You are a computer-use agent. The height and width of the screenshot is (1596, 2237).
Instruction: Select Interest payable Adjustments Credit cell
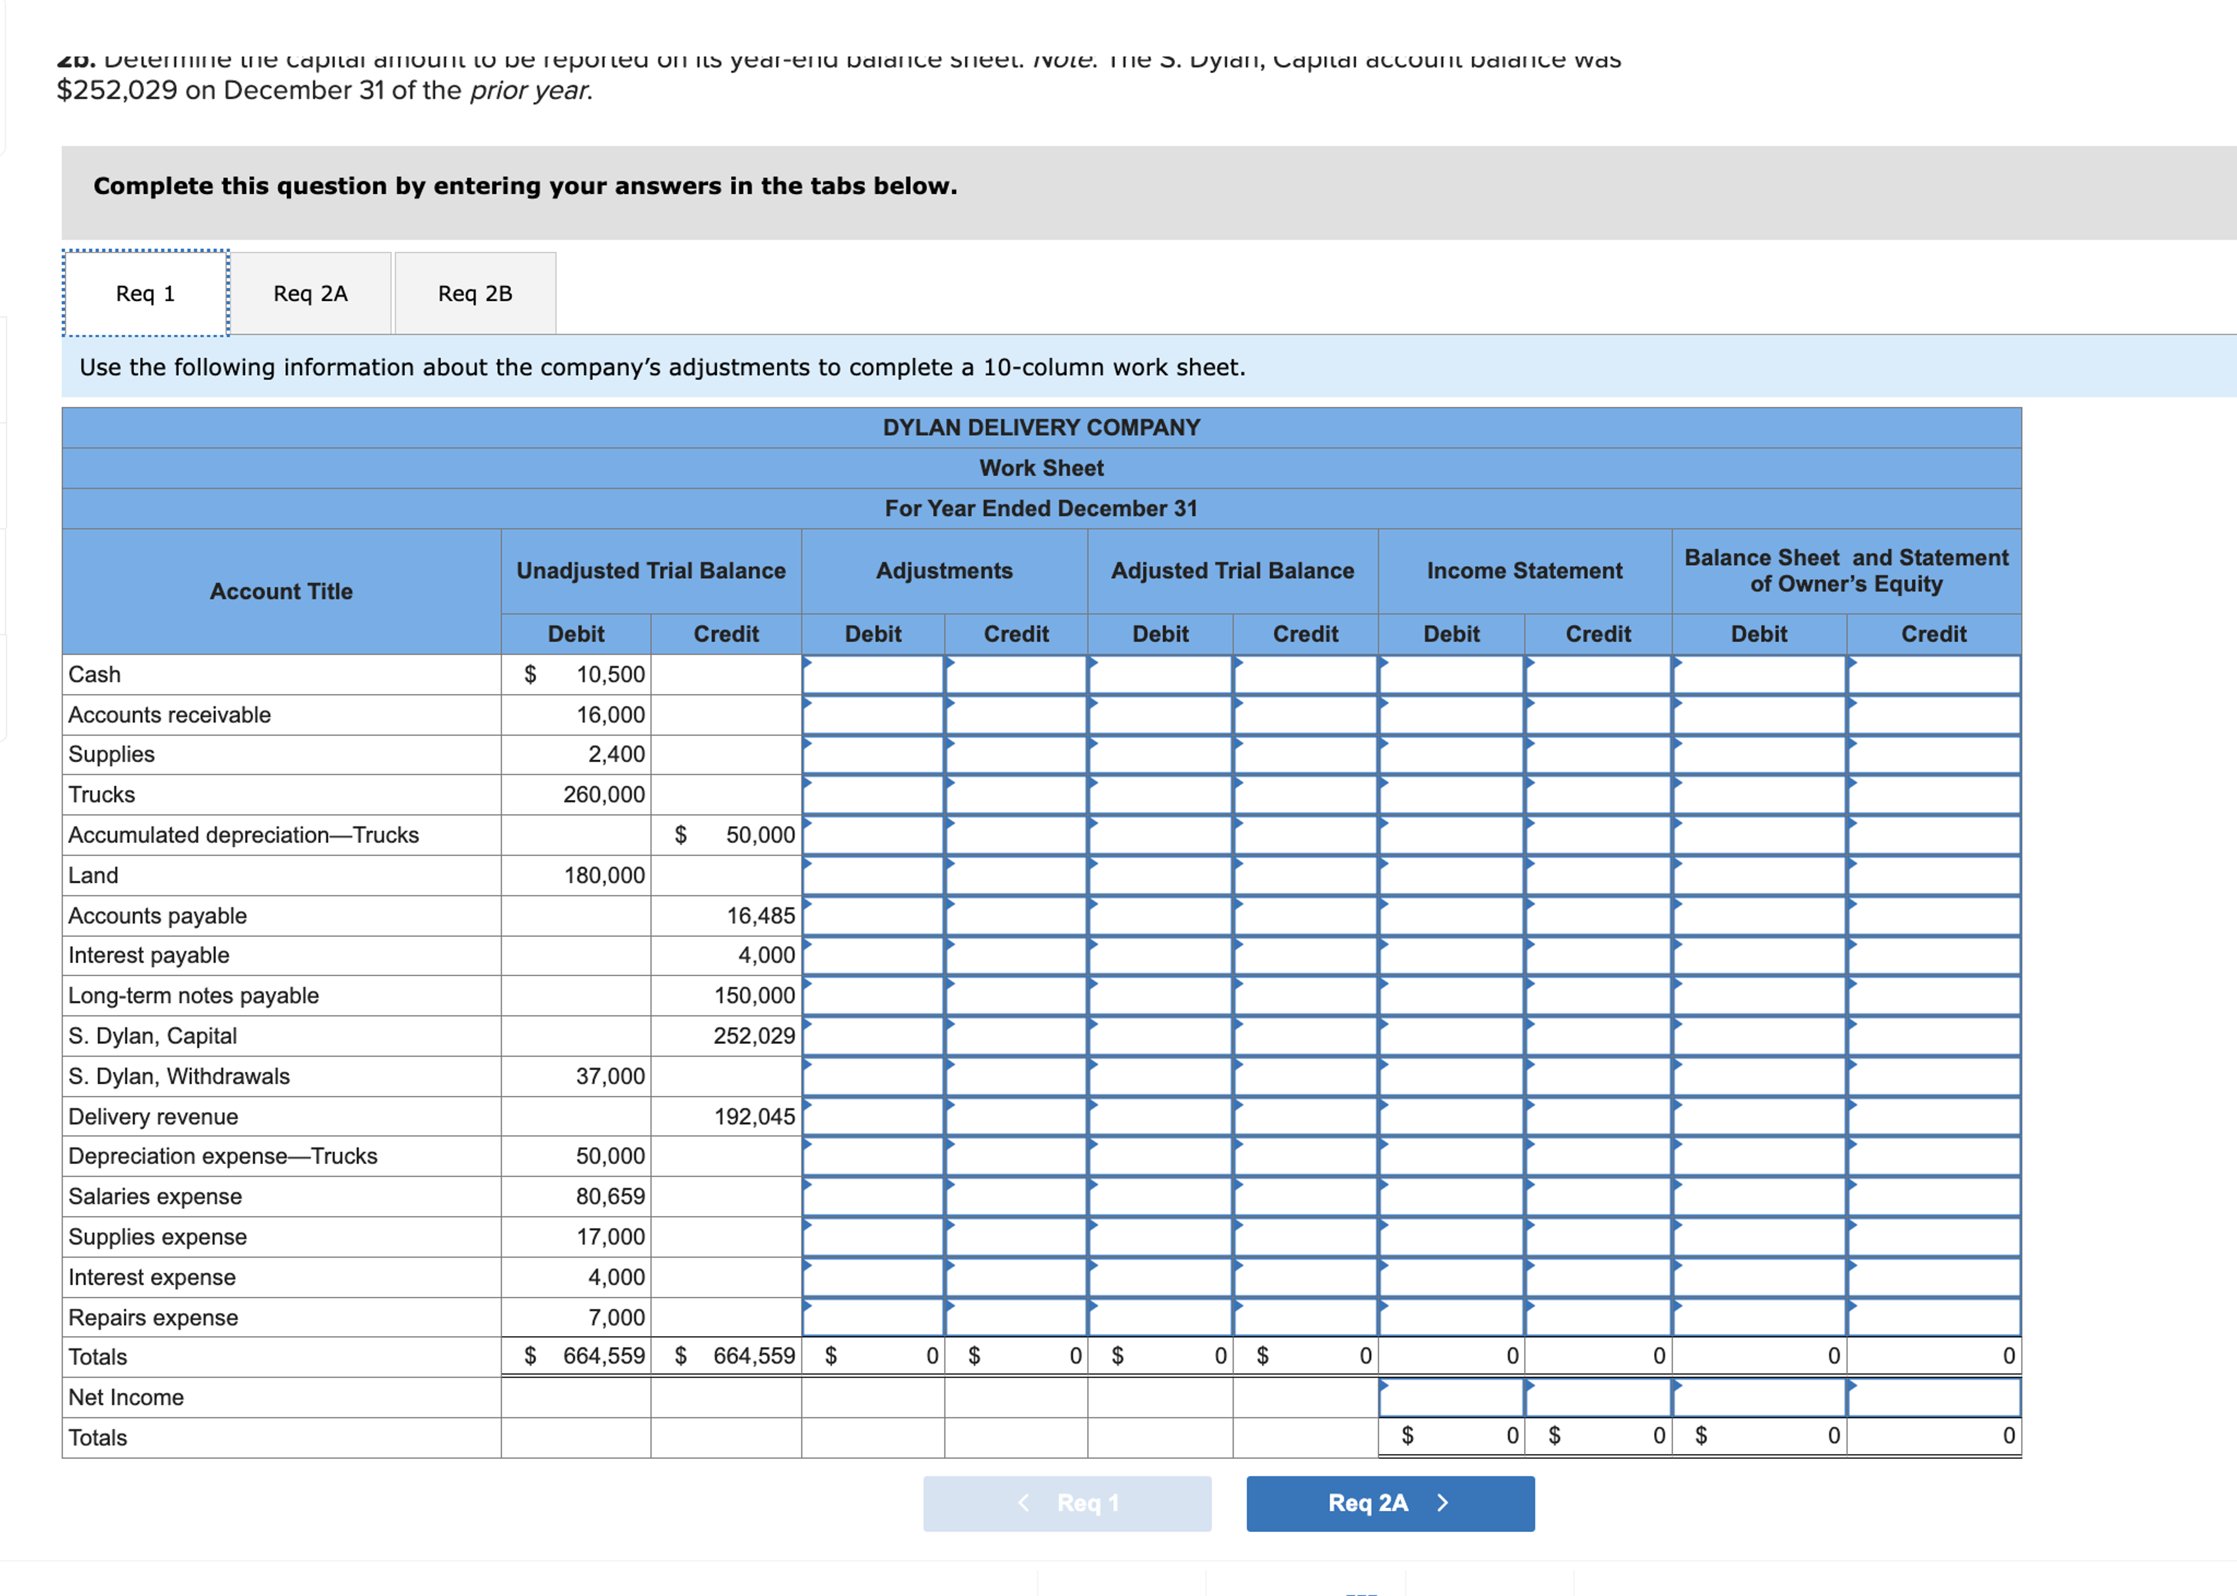1015,955
